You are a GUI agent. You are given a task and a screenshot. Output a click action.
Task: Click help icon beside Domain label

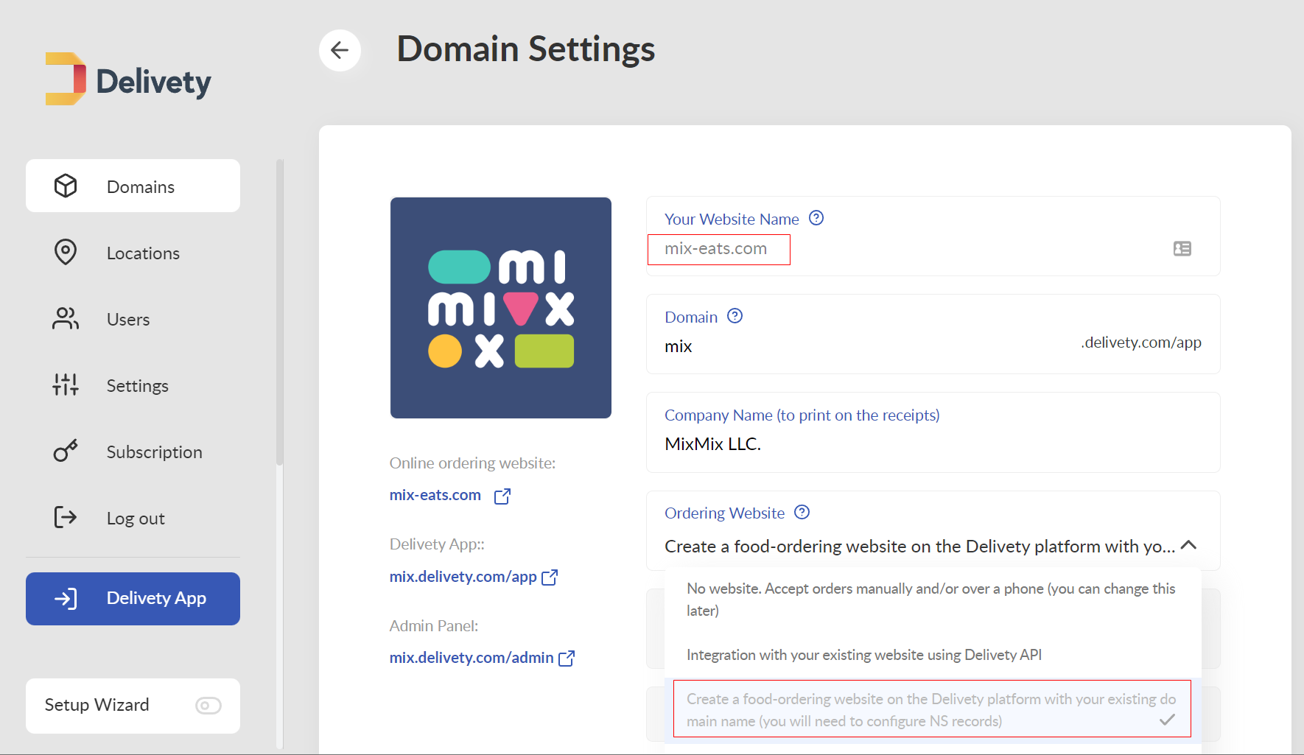pos(735,316)
